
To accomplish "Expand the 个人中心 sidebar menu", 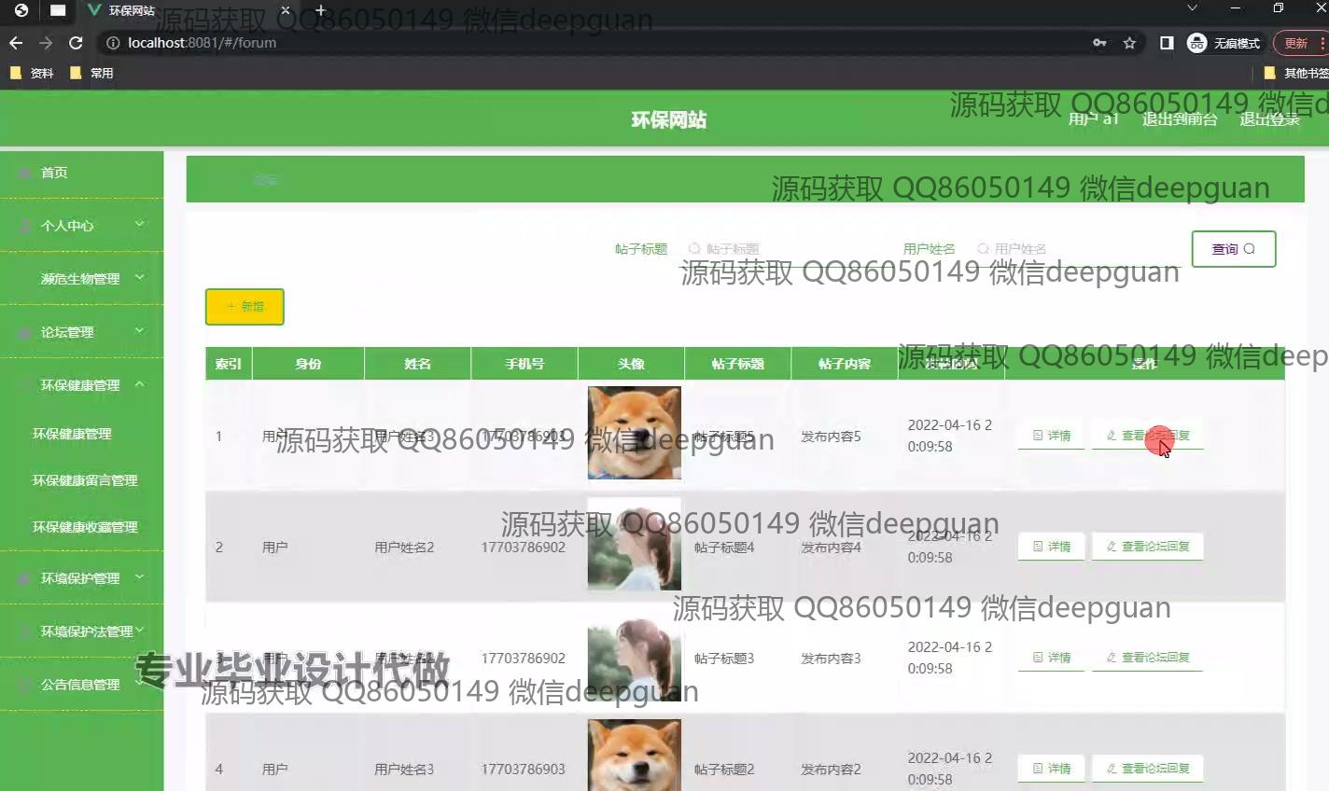I will [82, 226].
